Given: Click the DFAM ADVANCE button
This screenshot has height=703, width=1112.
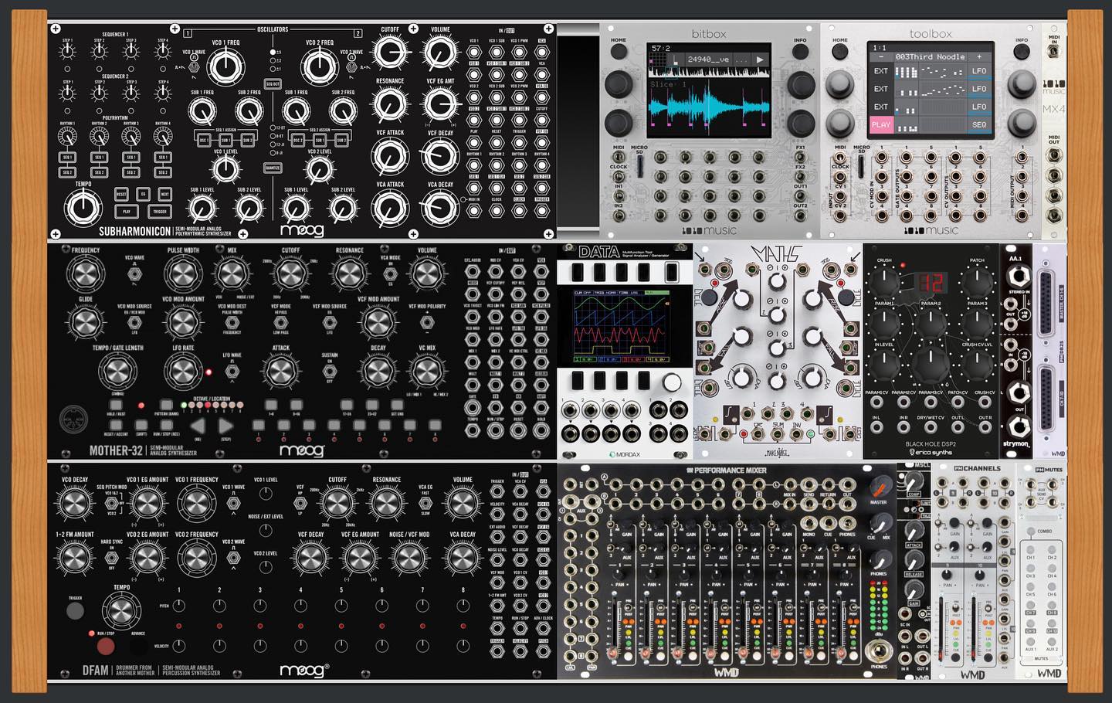Looking at the screenshot, I should [137, 648].
